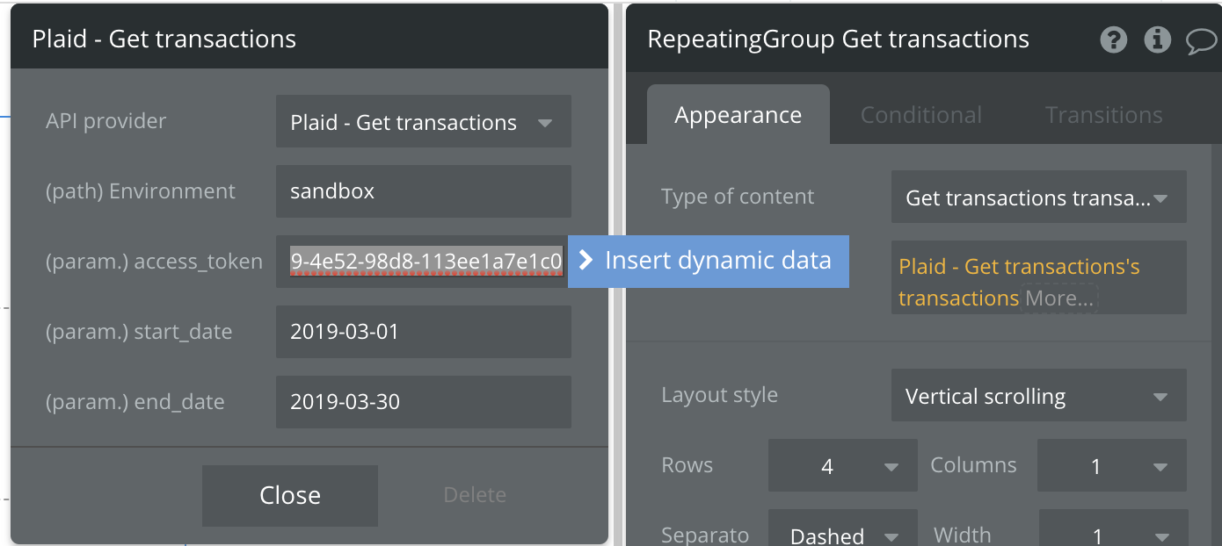Click the Close button

coord(290,495)
